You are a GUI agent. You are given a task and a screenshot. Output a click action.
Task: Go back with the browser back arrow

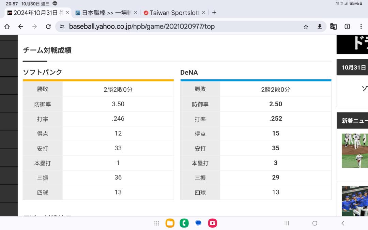point(21,27)
